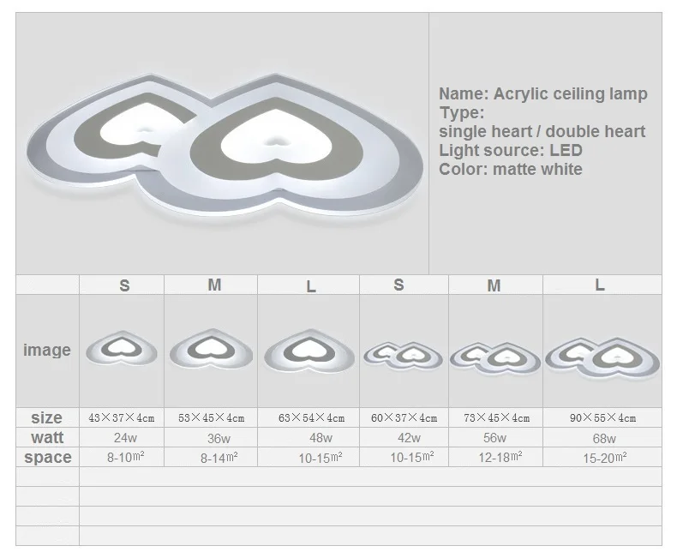Click the L header above 63×54×4cm
This screenshot has width=677, height=558.
coord(311,286)
